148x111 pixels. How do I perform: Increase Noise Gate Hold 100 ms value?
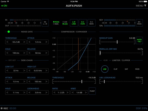click(24, 53)
